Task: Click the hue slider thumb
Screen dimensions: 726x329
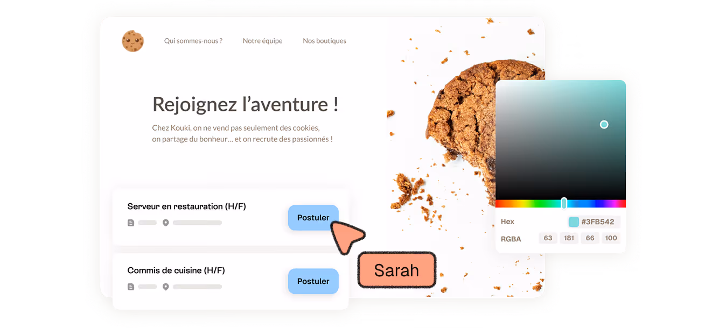Action: [563, 203]
